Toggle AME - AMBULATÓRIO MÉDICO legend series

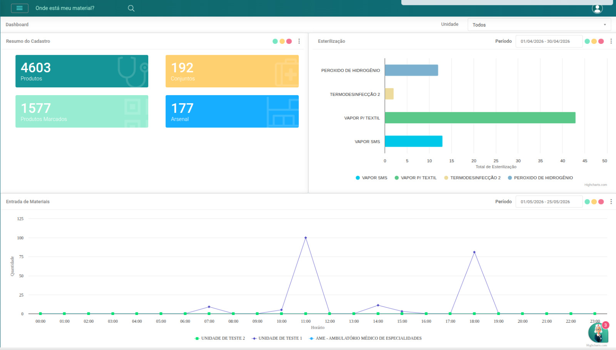365,338
